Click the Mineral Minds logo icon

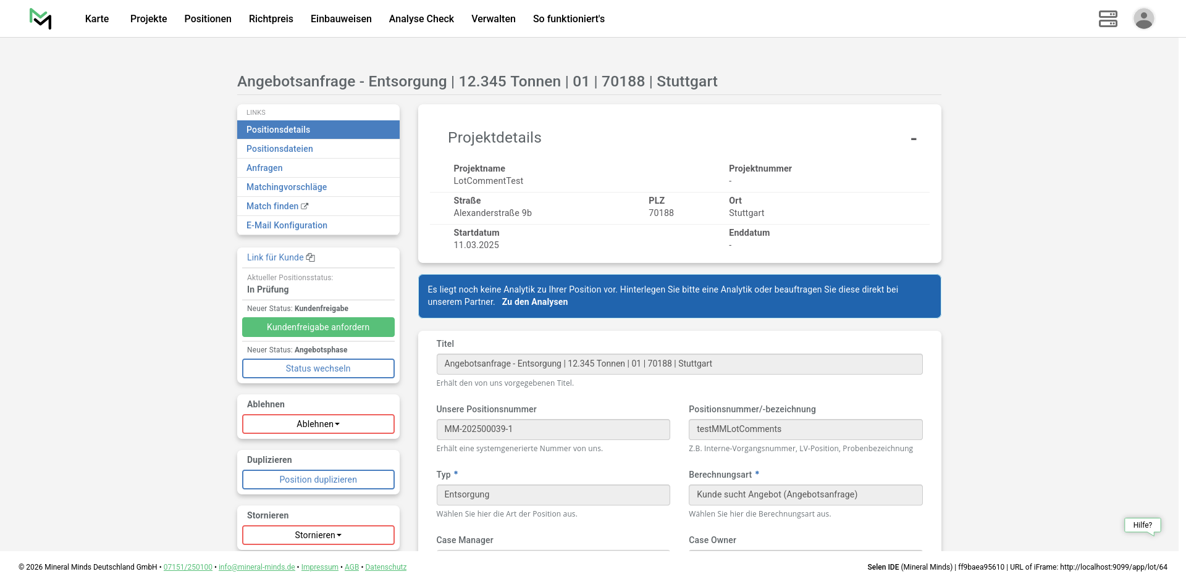click(x=41, y=19)
